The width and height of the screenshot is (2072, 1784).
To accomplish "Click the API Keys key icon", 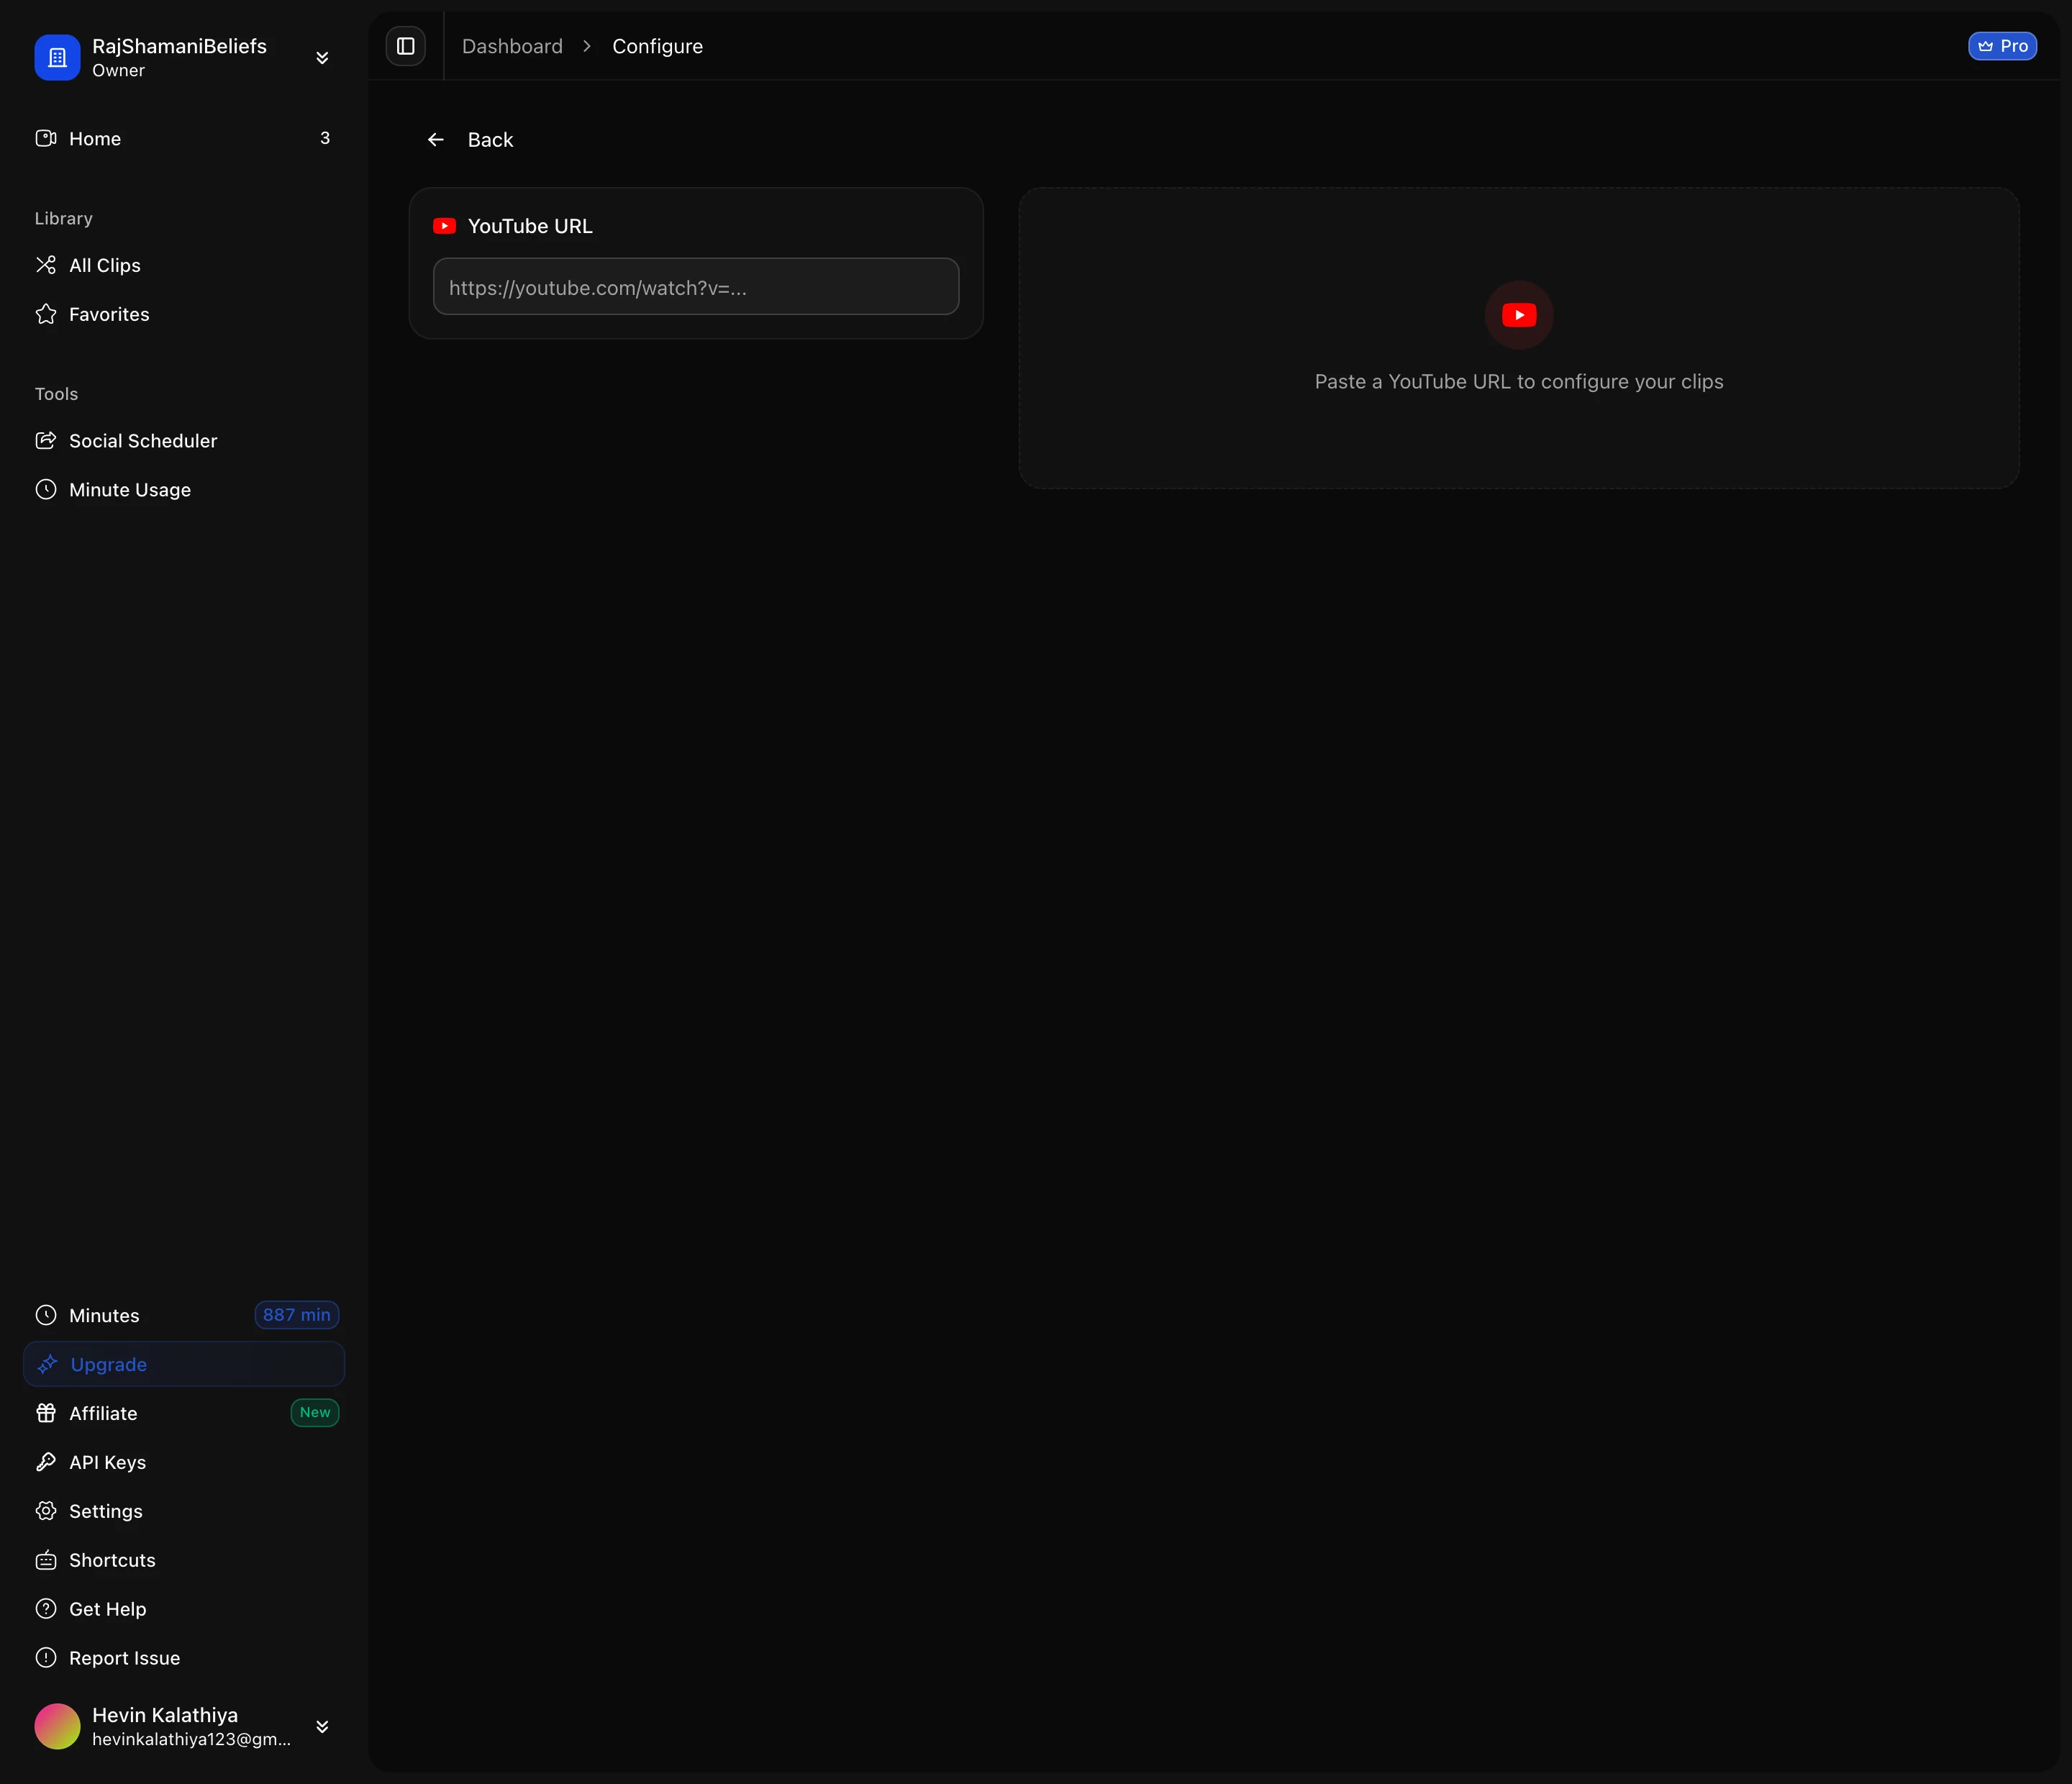I will tap(46, 1462).
